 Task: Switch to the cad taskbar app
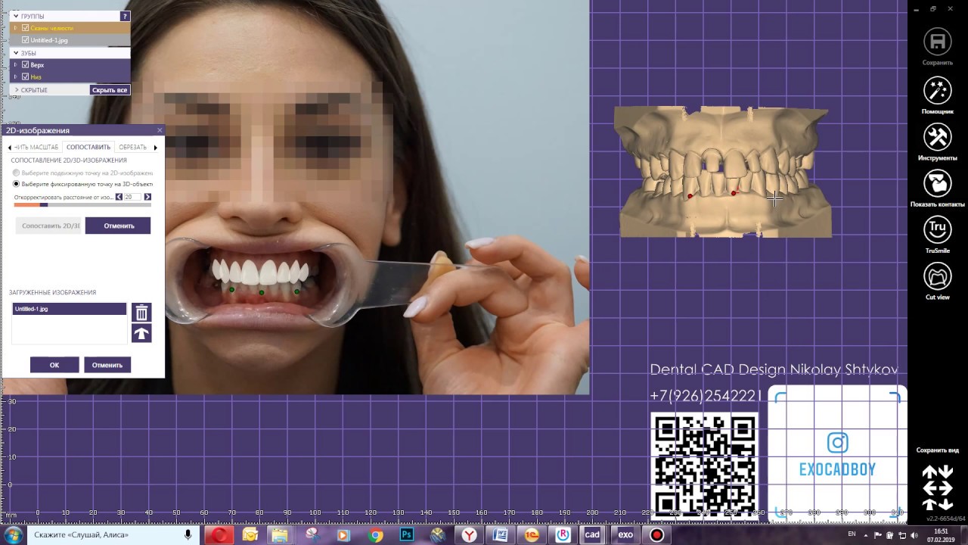click(592, 535)
